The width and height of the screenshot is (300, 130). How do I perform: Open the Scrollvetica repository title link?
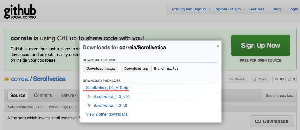[49, 79]
